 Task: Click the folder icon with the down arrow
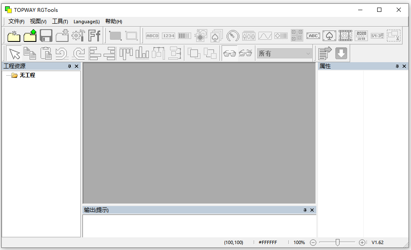click(62, 36)
